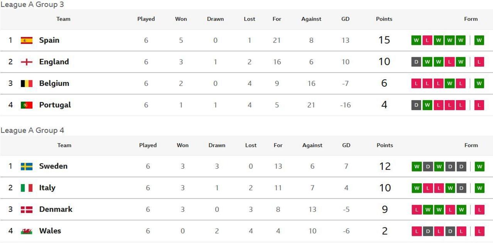Click the League A Group 3 heading
493x243 pixels.
[32, 5]
